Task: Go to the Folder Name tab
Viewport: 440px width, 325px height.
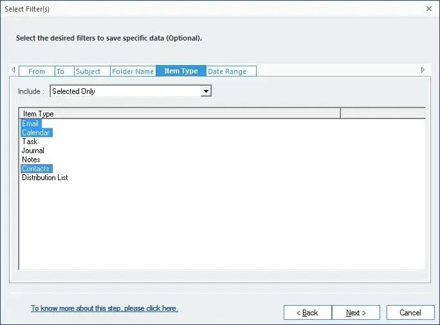Action: click(133, 71)
